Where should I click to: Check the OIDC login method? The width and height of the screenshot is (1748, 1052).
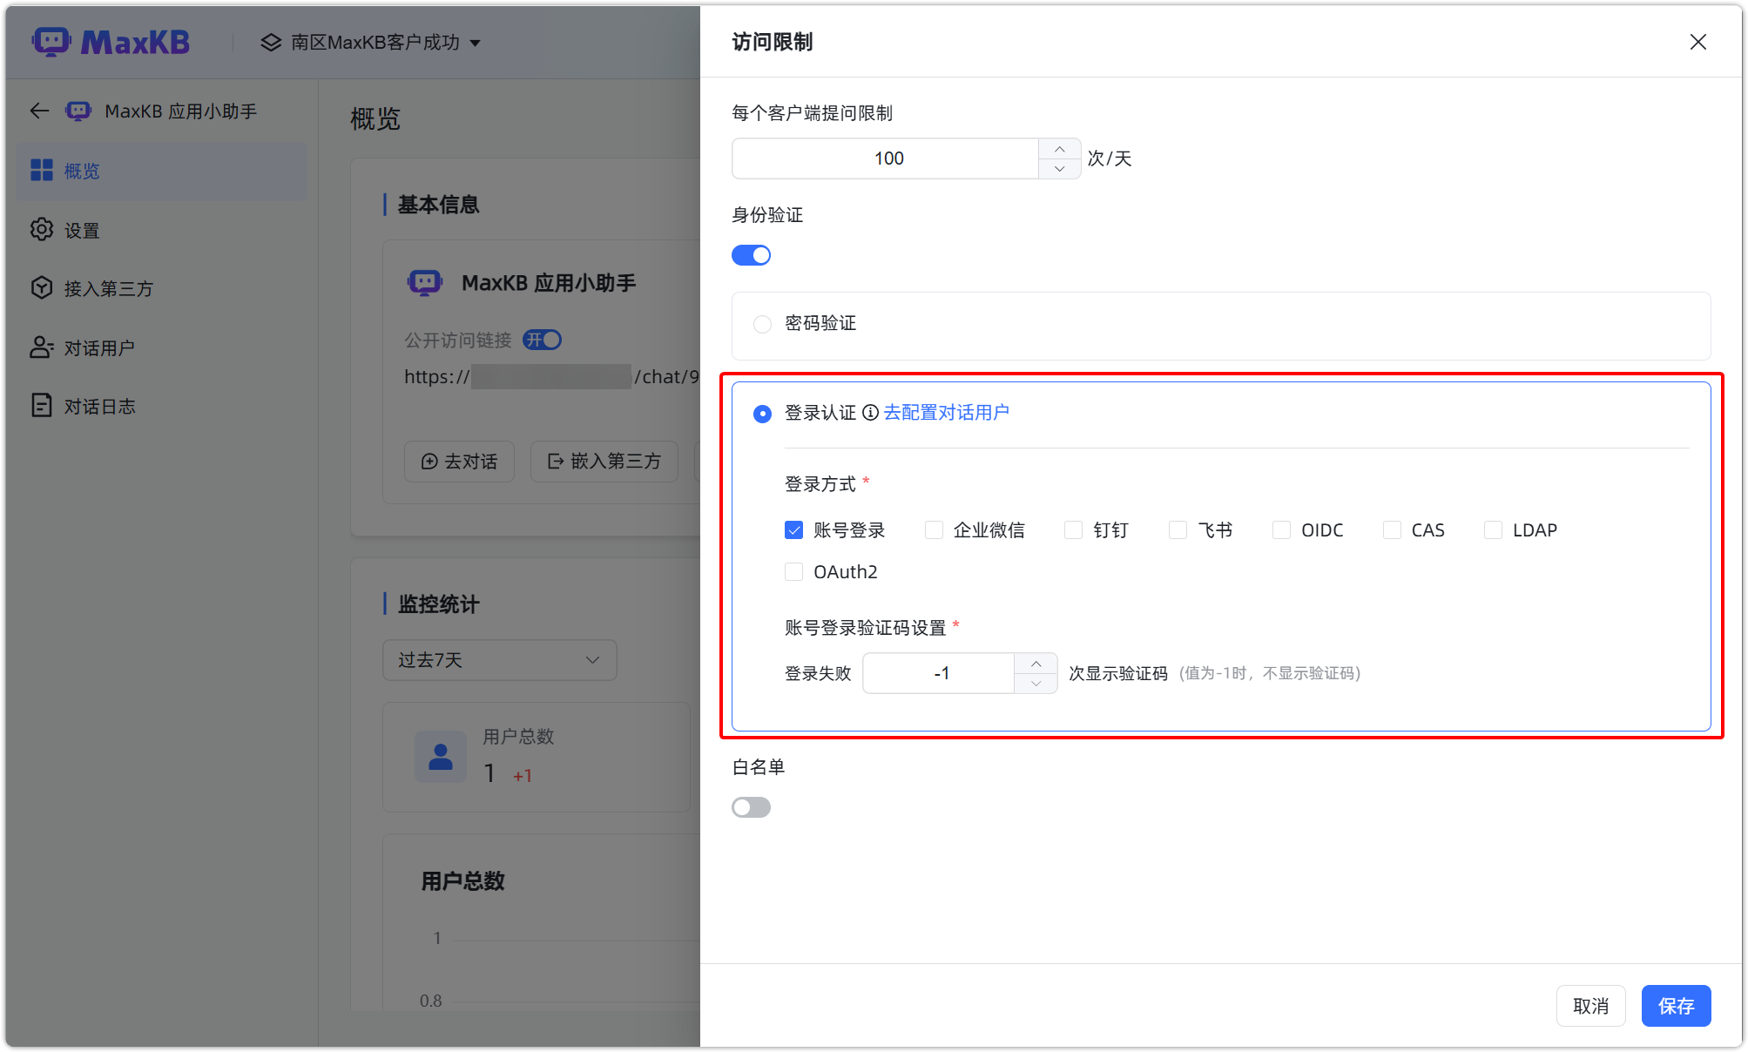click(x=1281, y=529)
